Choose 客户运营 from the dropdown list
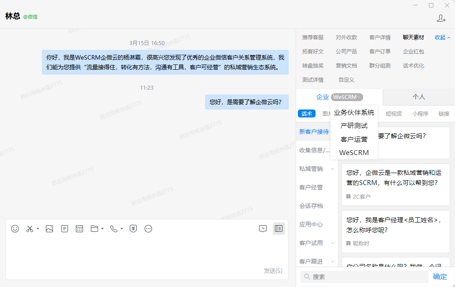This screenshot has height=287, width=455. point(354,139)
